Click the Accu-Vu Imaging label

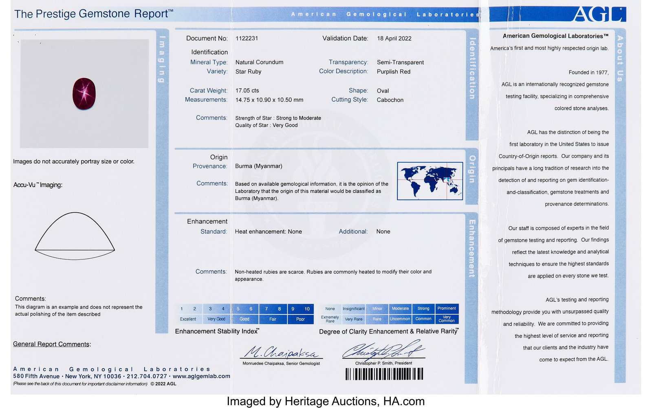[38, 185]
